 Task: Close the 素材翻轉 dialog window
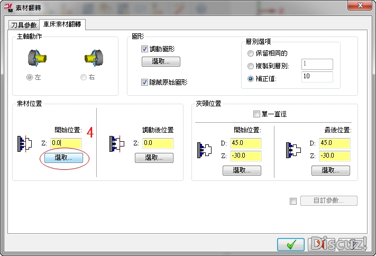click(360, 5)
